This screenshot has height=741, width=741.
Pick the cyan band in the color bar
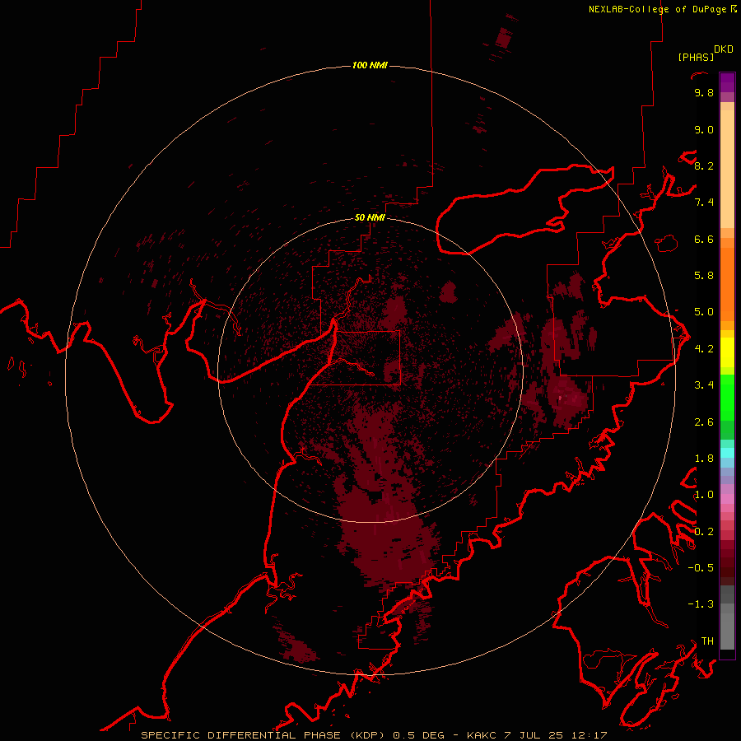click(x=727, y=452)
